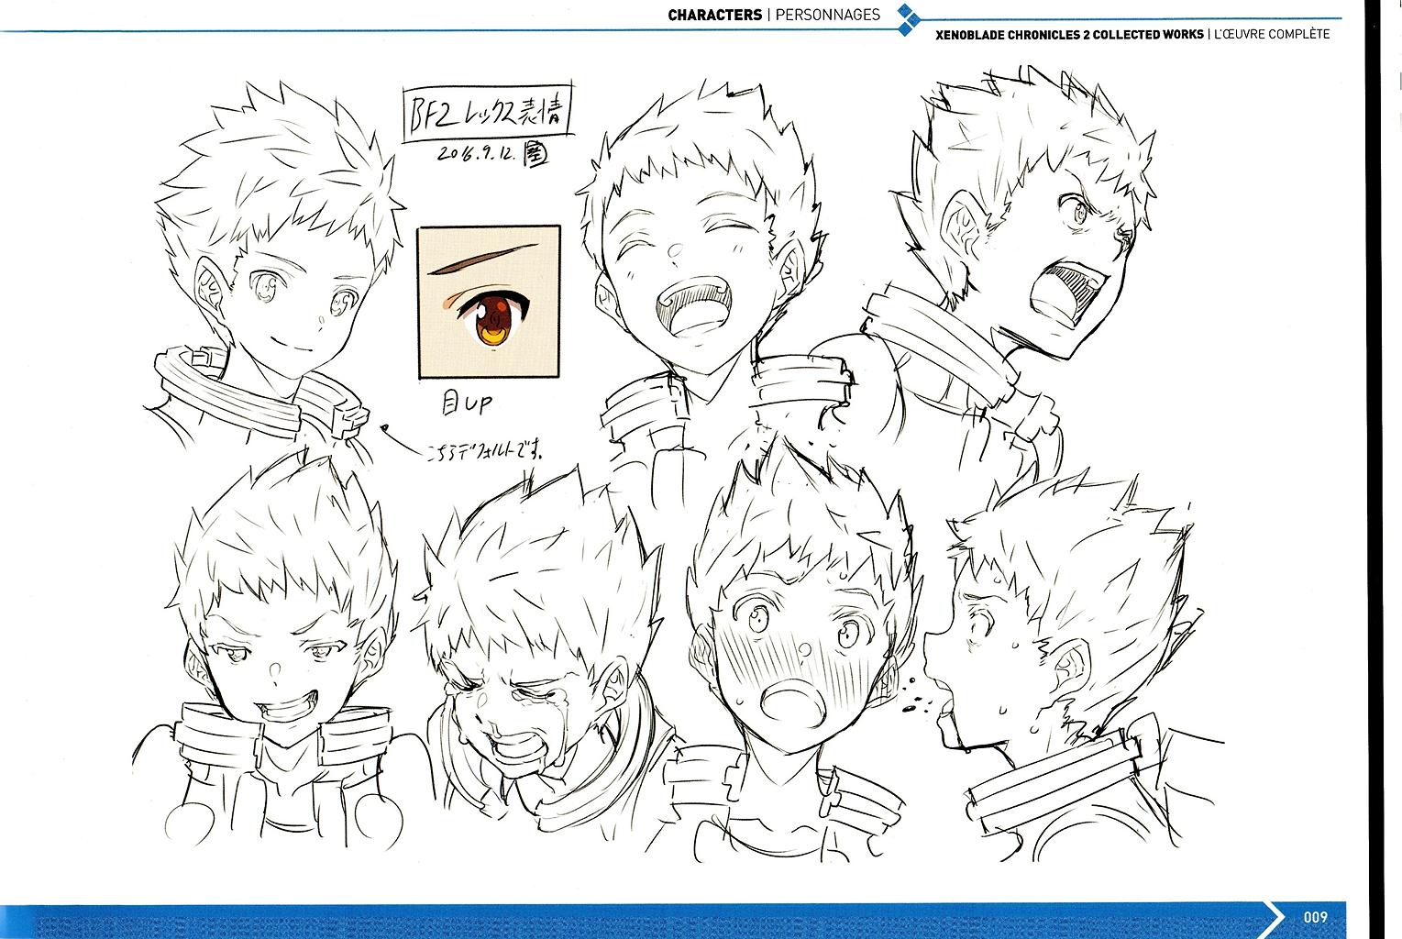Click the page number 009
1402x939 pixels.
click(1316, 917)
